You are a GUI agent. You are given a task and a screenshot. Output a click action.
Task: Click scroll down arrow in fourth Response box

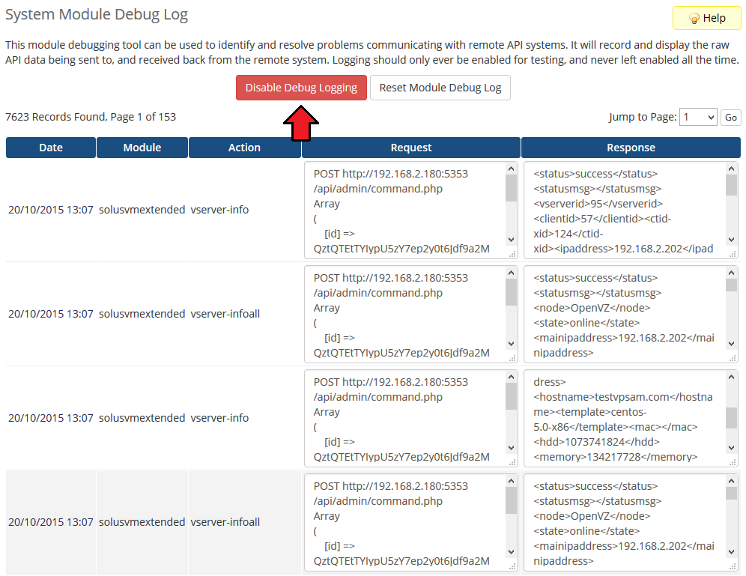(x=731, y=552)
